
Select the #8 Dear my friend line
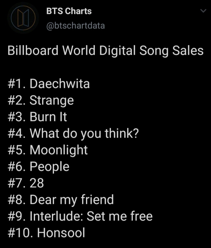click(x=61, y=200)
